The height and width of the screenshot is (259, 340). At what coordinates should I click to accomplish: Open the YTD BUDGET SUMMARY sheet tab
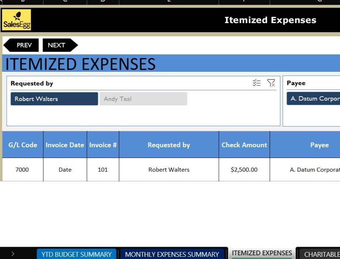(x=76, y=254)
